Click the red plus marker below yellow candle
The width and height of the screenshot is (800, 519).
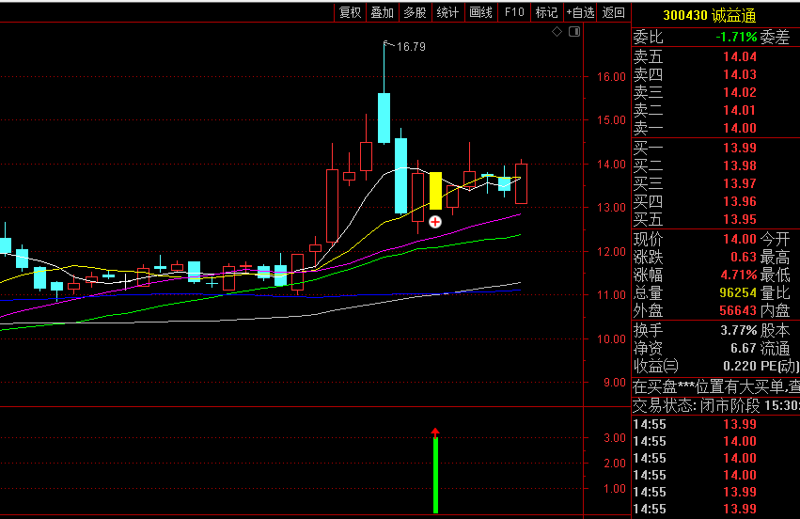point(435,222)
